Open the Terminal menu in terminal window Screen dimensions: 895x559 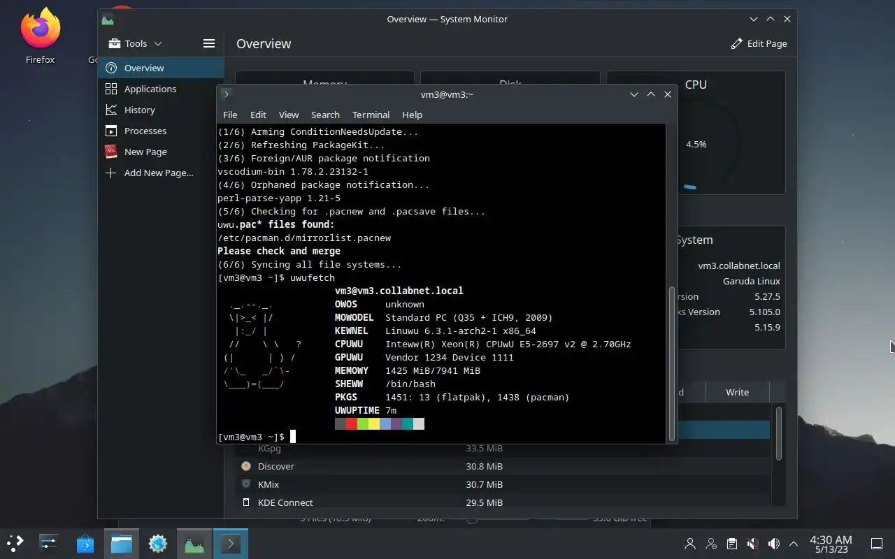(x=371, y=115)
